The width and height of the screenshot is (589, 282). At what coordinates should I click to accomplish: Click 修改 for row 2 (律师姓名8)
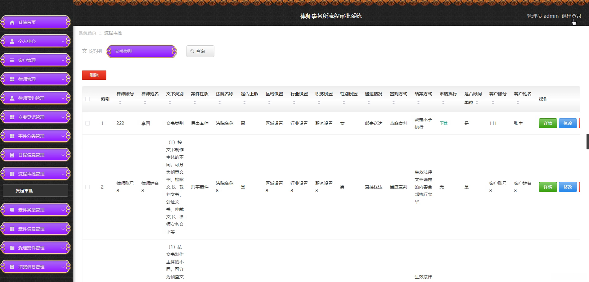pyautogui.click(x=568, y=187)
